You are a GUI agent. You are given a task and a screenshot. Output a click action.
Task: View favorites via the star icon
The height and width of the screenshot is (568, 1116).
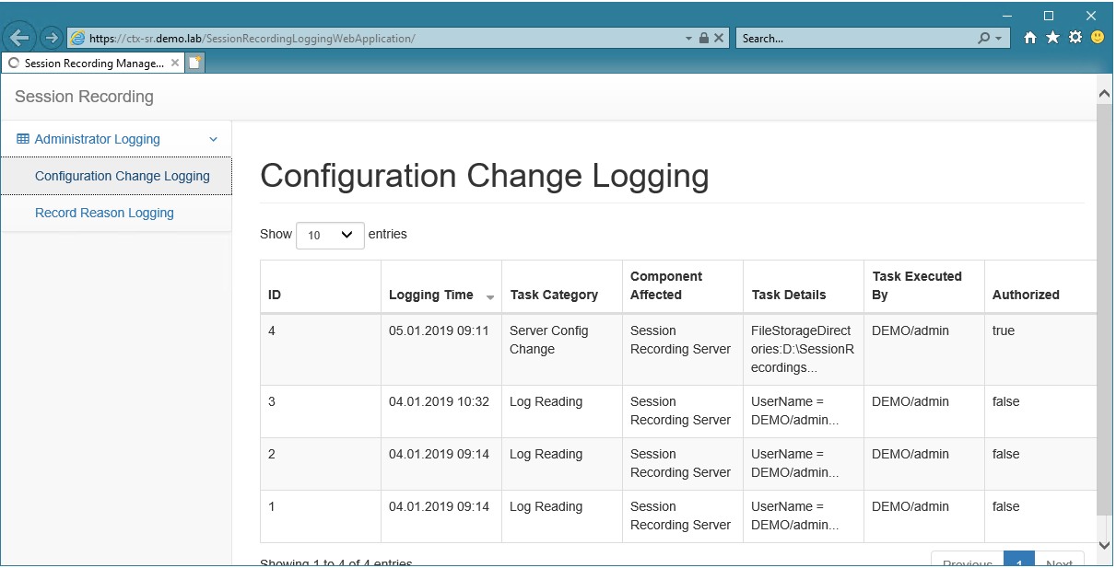pyautogui.click(x=1051, y=38)
